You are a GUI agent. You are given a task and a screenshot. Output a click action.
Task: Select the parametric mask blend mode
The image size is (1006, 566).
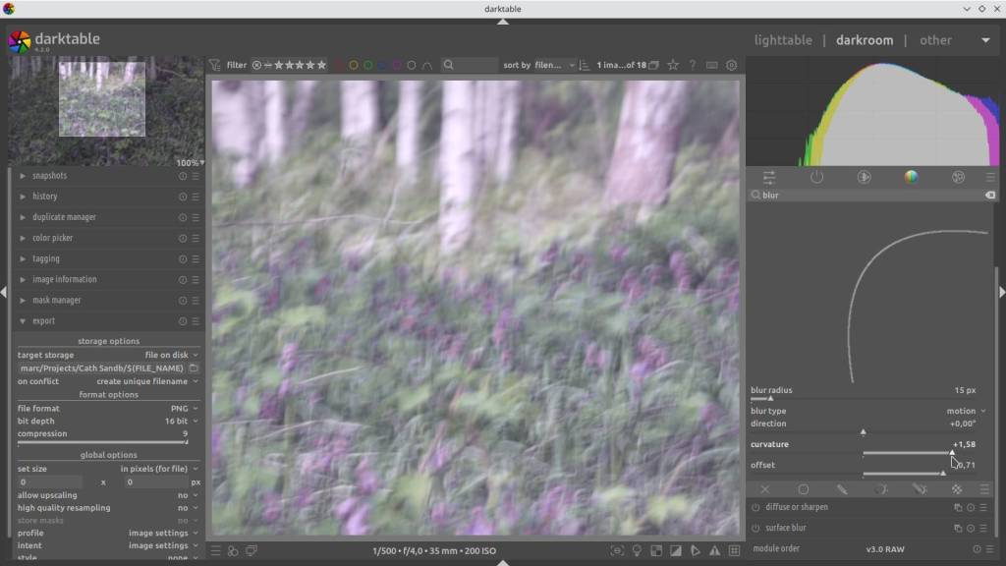click(x=881, y=489)
